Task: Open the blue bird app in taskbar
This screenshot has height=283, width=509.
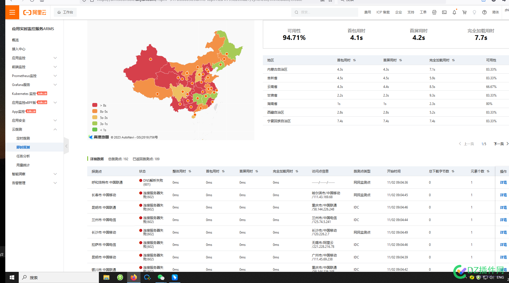Action: [x=175, y=277]
